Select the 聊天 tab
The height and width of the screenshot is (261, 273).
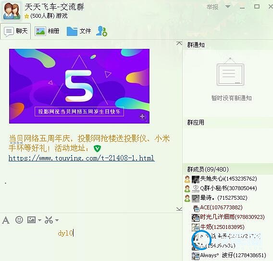click(x=16, y=32)
